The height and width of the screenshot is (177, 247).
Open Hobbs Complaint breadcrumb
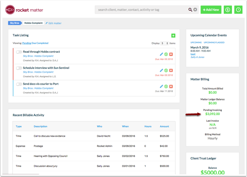[33, 23]
